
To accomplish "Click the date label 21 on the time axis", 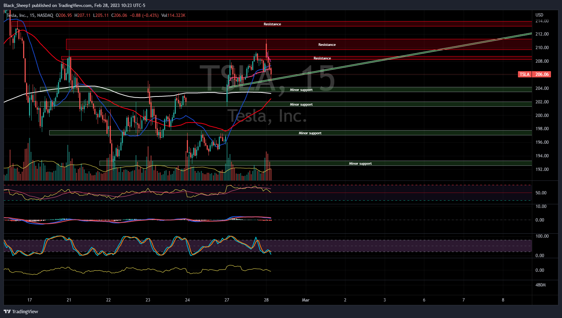I will [69, 300].
